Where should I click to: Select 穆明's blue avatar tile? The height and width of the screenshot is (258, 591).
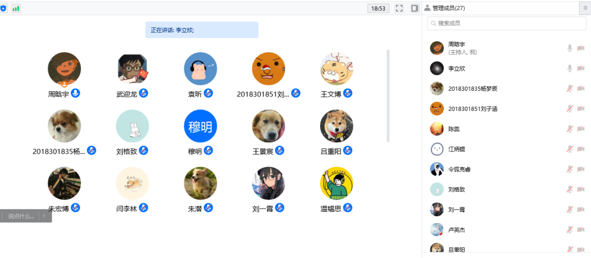(201, 126)
